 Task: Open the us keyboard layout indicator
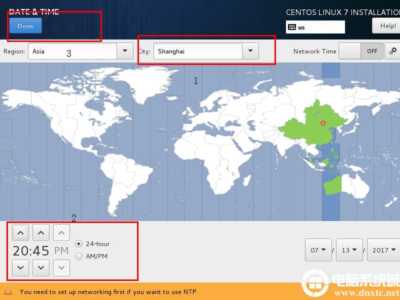tap(315, 27)
